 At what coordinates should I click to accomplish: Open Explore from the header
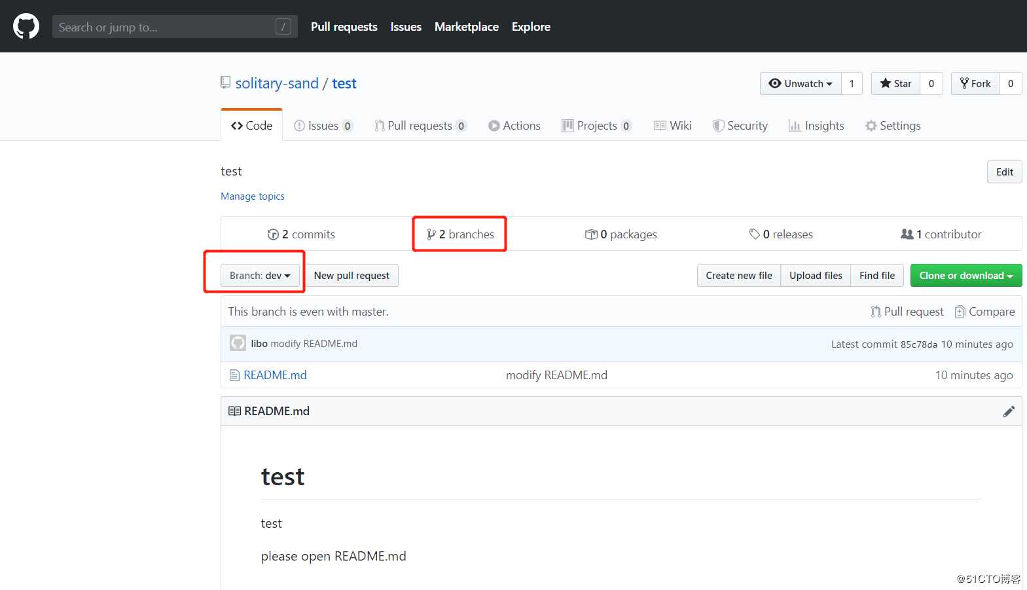coord(531,27)
